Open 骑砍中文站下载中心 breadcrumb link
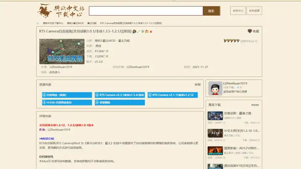 pyautogui.click(x=53, y=23)
